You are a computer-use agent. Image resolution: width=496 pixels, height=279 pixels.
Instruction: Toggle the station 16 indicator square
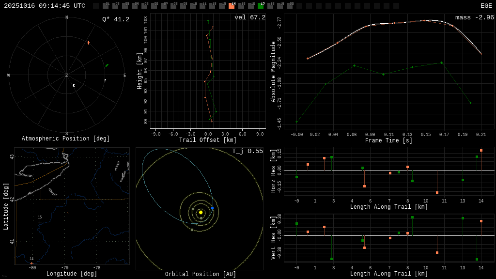pyautogui.click(x=251, y=6)
